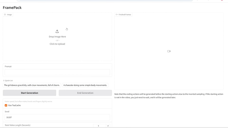The height and width of the screenshot is (128, 228).
Task: Click the Total Video Length number box
Action: click(x=100, y=126)
